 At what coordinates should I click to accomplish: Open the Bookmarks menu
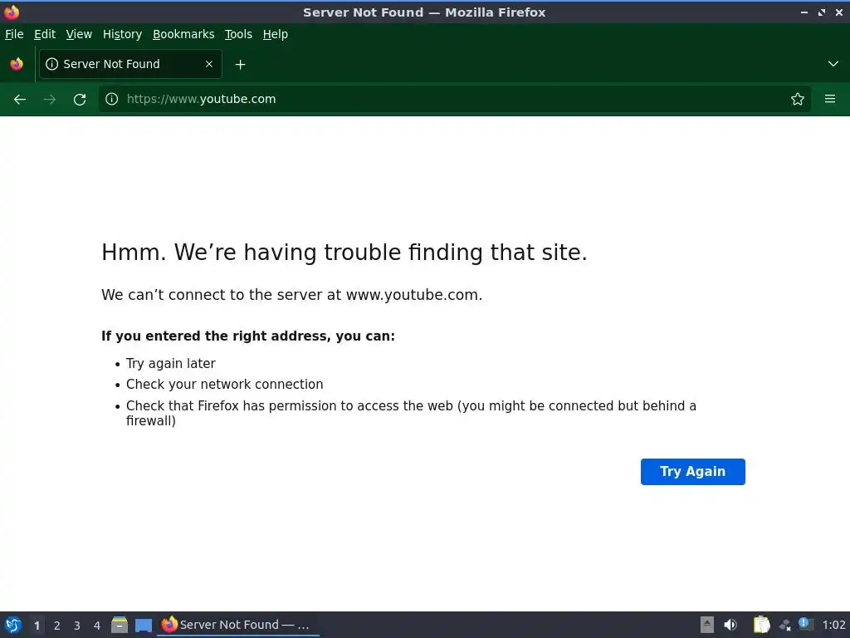[x=183, y=34]
